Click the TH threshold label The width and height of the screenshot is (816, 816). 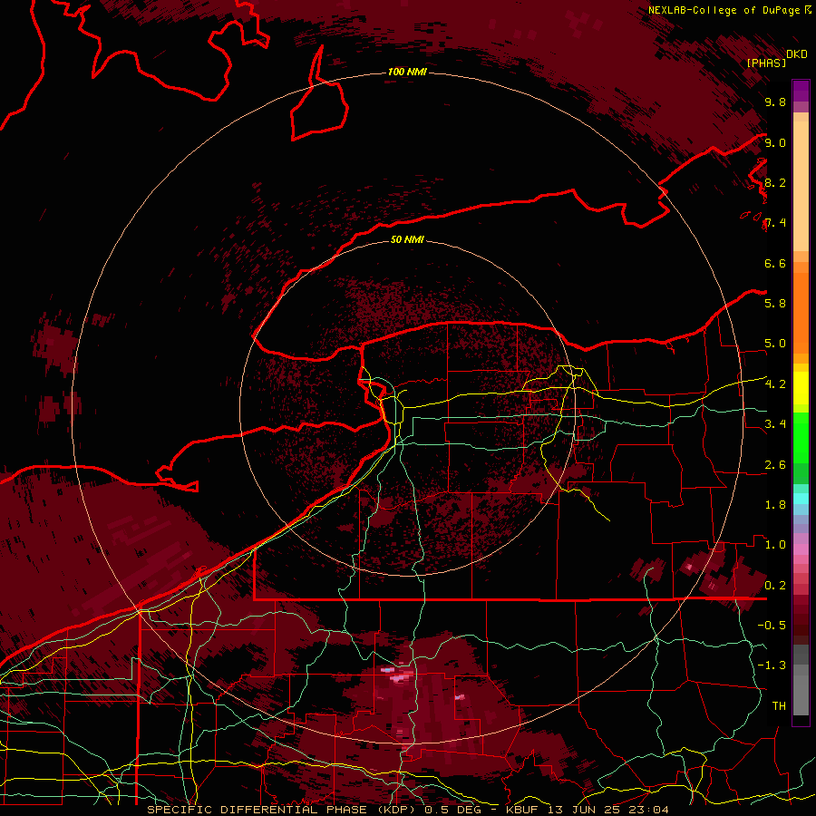tap(779, 706)
